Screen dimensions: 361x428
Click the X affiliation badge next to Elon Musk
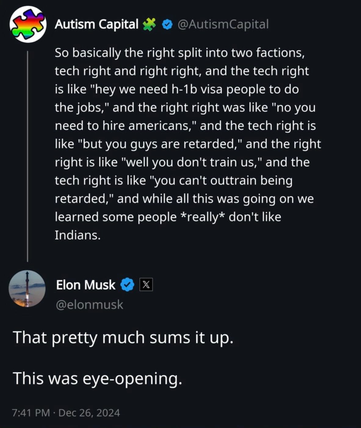(146, 285)
